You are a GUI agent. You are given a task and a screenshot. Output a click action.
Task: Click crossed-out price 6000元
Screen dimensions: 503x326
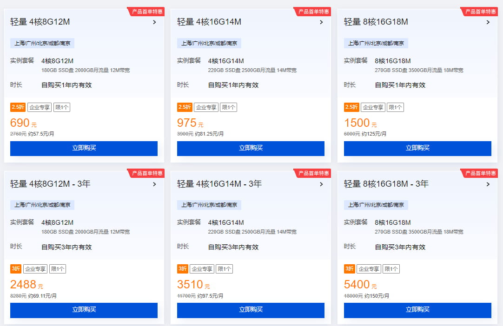pos(352,134)
